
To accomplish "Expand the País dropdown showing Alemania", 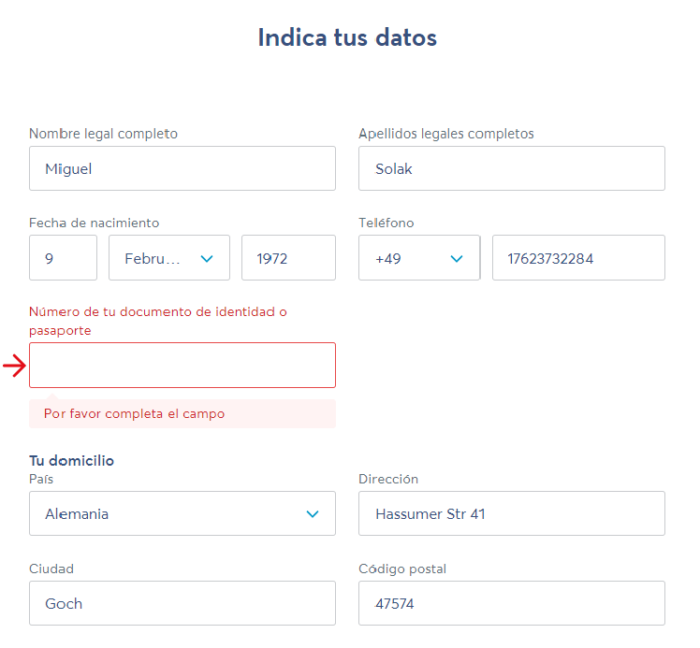I will tap(182, 513).
